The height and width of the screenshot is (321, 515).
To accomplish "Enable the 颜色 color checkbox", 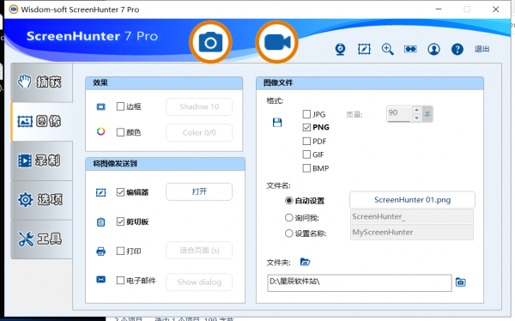I will pos(120,132).
